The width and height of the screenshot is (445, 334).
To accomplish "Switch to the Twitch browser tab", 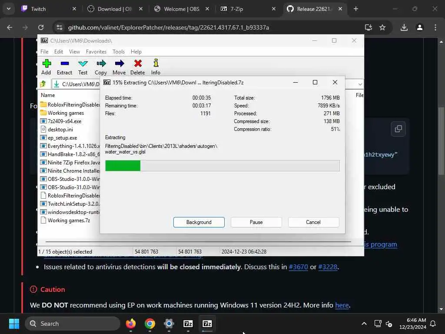I will click(x=45, y=9).
